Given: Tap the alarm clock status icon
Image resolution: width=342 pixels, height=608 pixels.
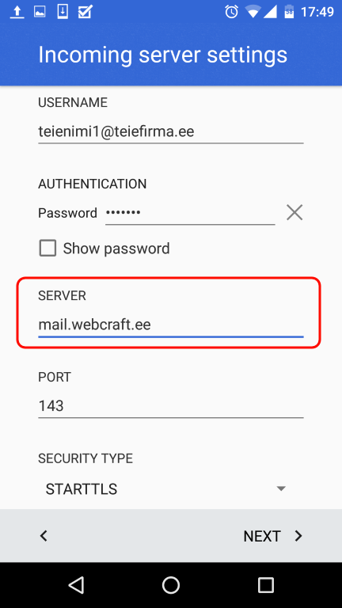Looking at the screenshot, I should coord(231,12).
